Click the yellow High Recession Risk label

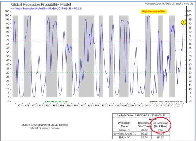pyautogui.click(x=153, y=12)
